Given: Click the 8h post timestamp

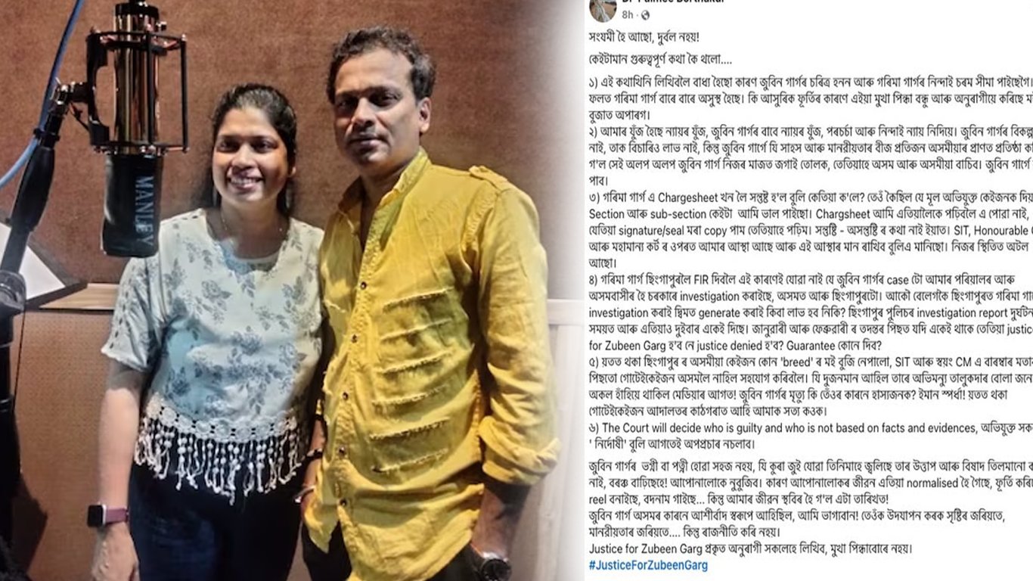Looking at the screenshot, I should click(x=627, y=14).
